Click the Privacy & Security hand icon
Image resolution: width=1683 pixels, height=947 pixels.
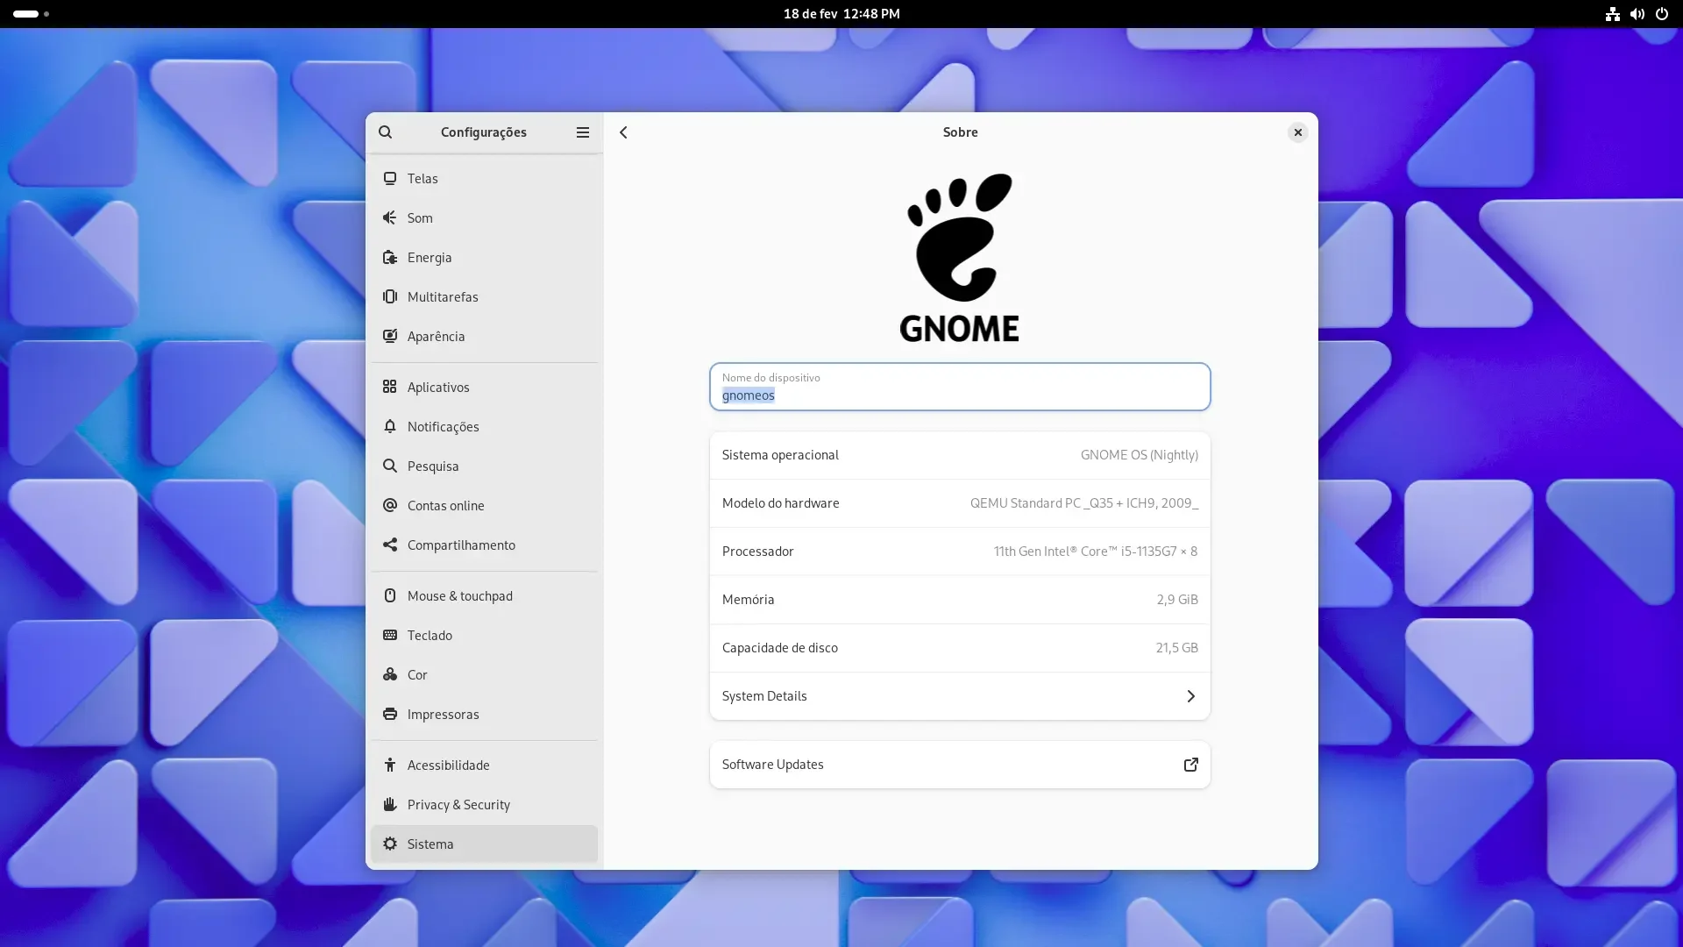tap(390, 804)
